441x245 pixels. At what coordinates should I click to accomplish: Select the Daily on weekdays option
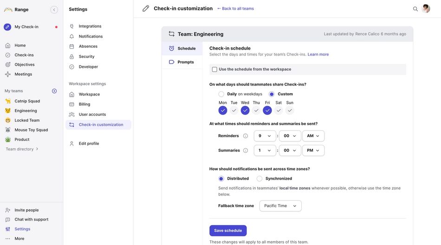[221, 94]
